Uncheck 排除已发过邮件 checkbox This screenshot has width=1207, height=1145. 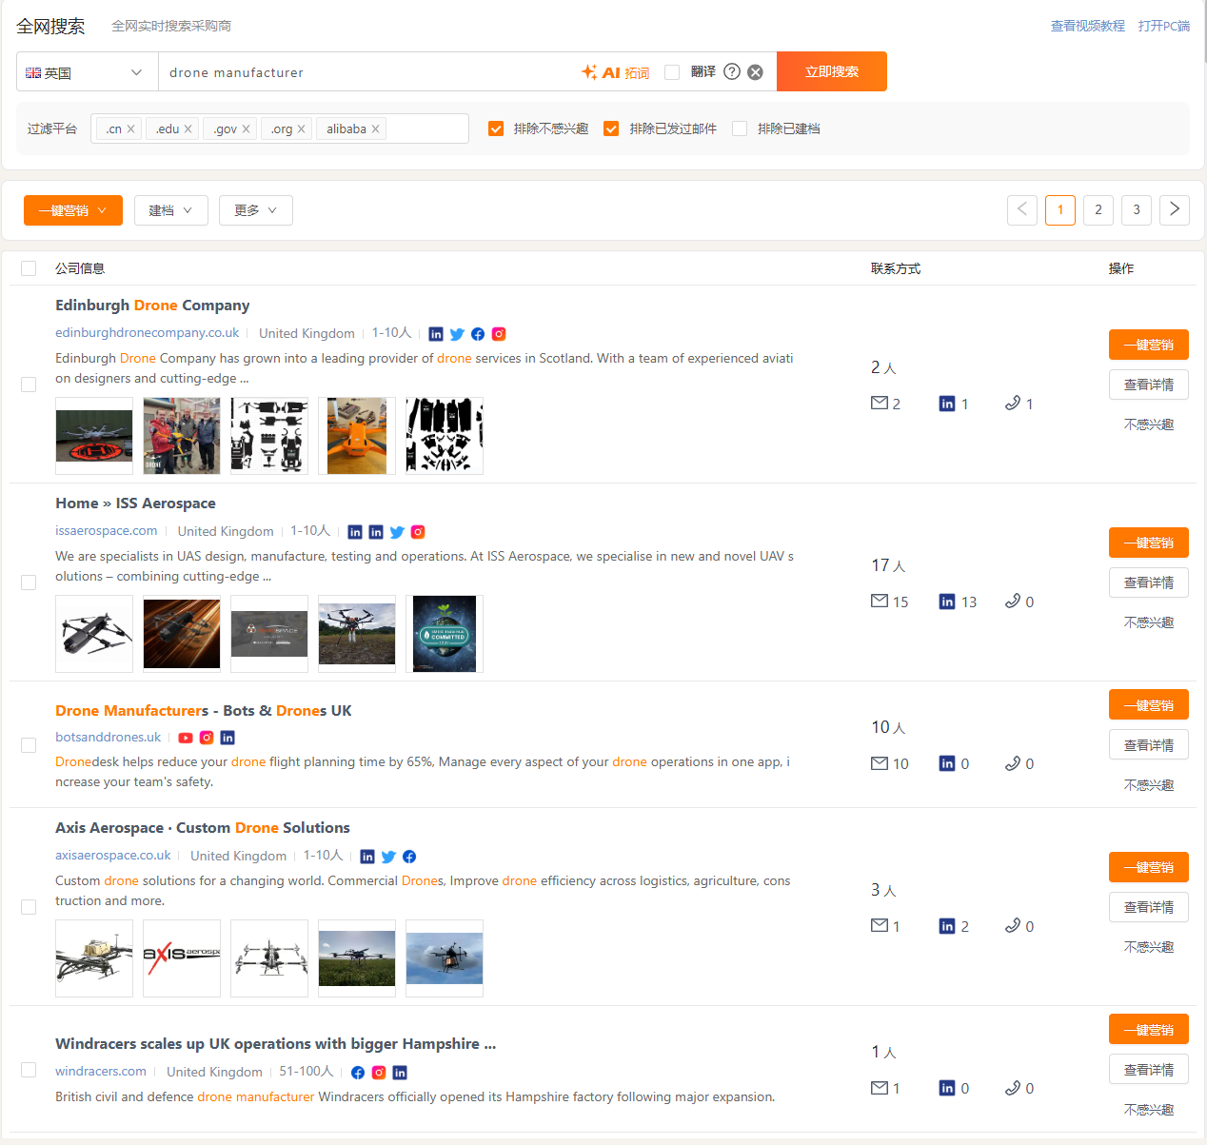[611, 128]
